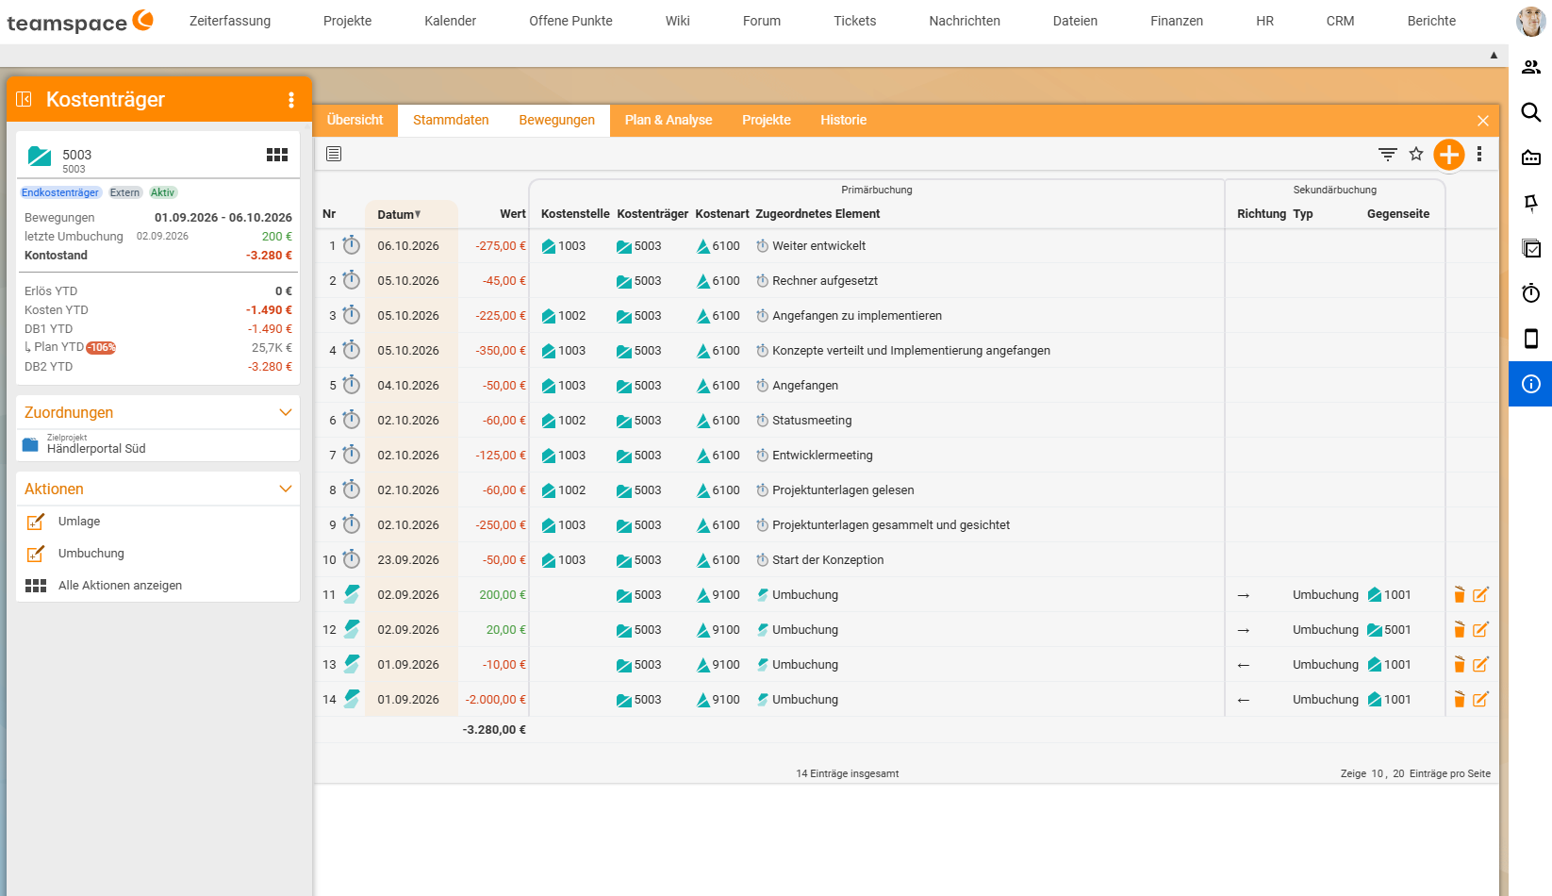
Task: Open the Projekte tab in Kostenträger view
Action: tap(767, 120)
